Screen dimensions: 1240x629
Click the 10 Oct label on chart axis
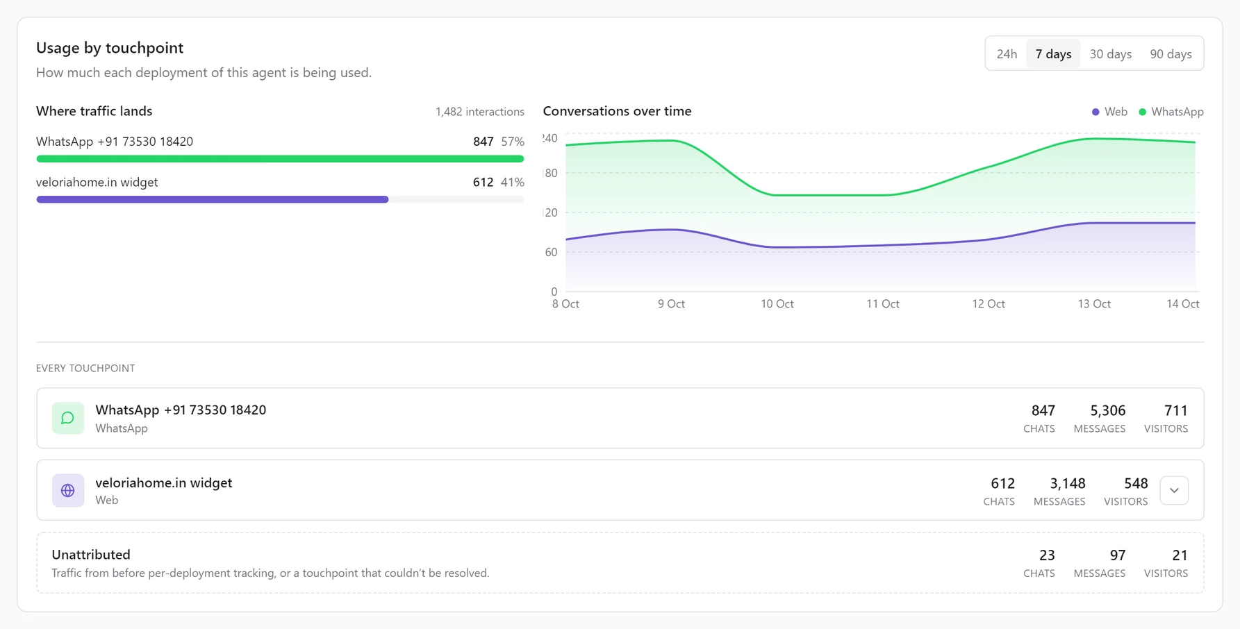[777, 304]
